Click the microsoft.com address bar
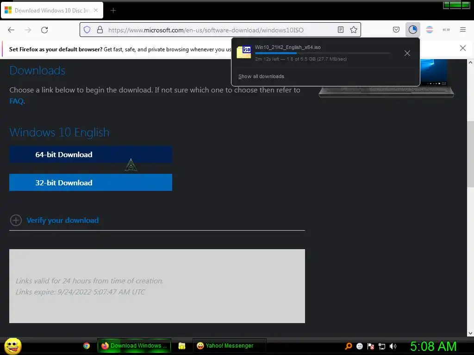 pos(221,30)
